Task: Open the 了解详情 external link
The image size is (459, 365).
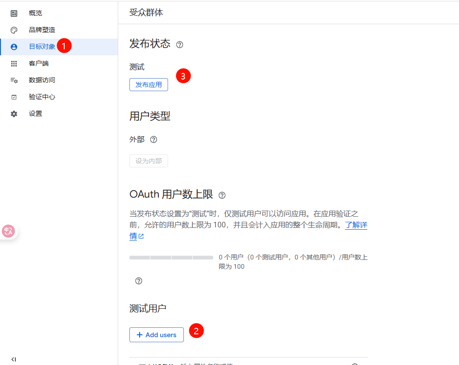Action: point(356,226)
